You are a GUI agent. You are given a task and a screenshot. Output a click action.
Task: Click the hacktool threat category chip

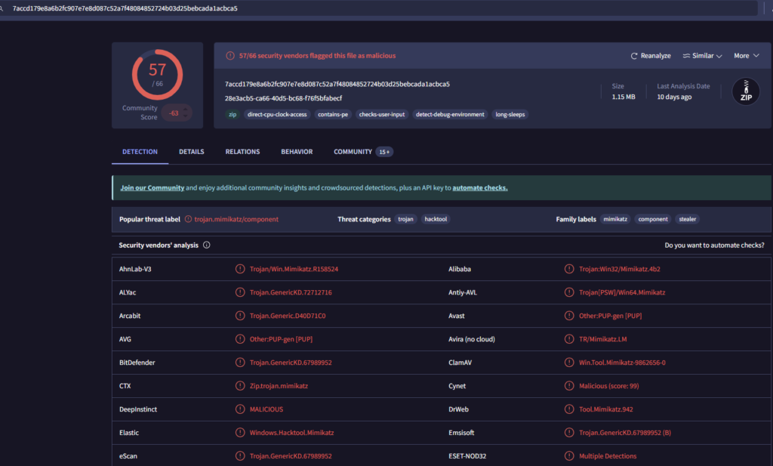[436, 219]
